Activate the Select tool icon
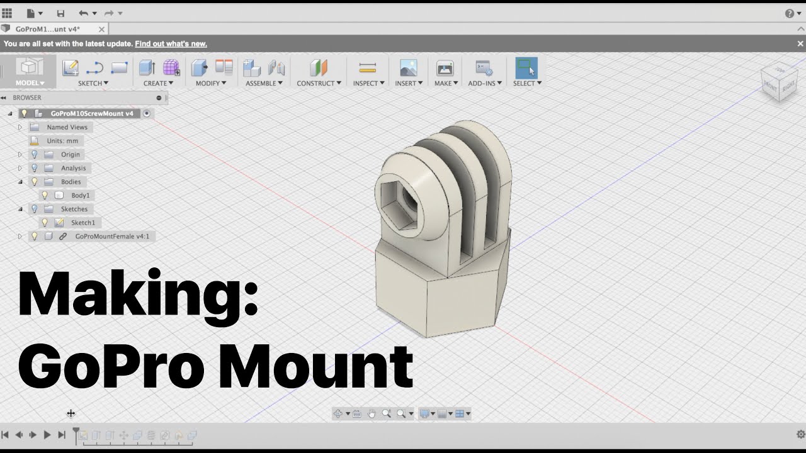Image resolution: width=806 pixels, height=453 pixels. pyautogui.click(x=526, y=68)
